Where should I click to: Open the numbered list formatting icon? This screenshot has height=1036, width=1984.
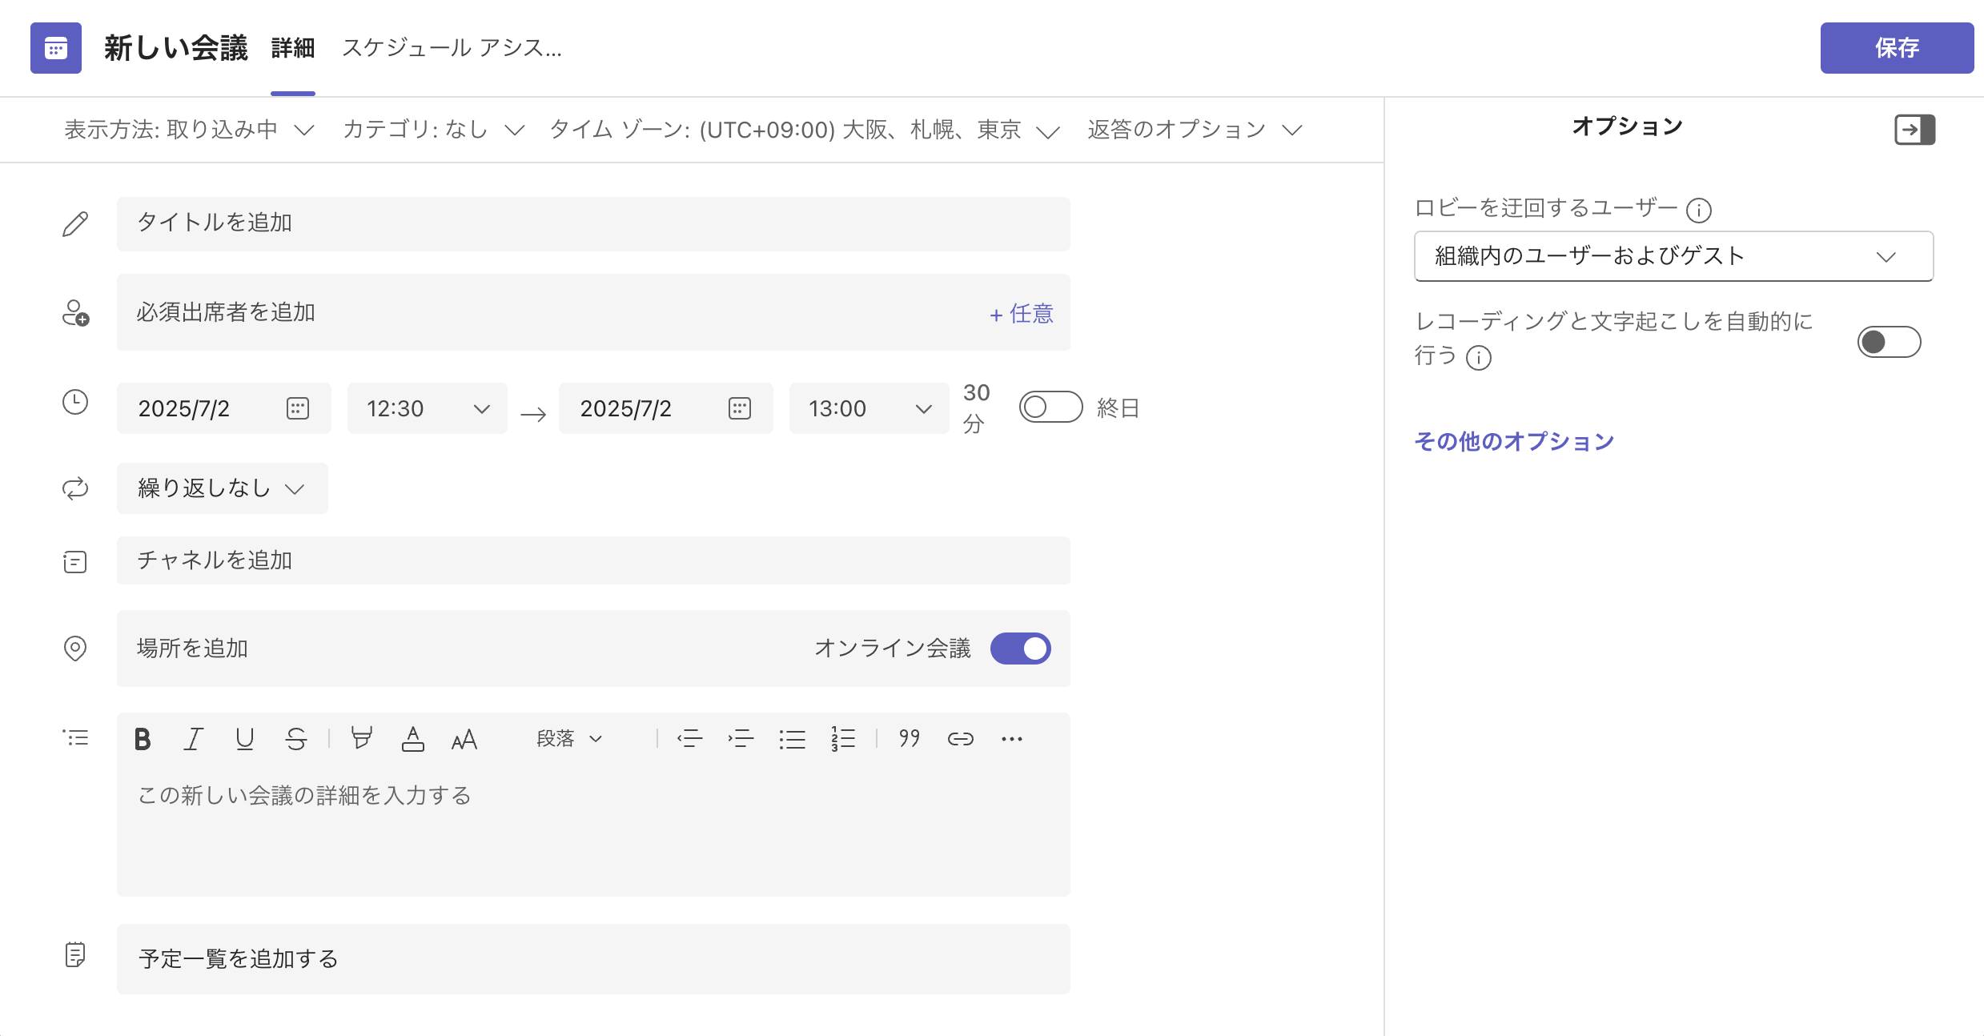click(x=843, y=738)
